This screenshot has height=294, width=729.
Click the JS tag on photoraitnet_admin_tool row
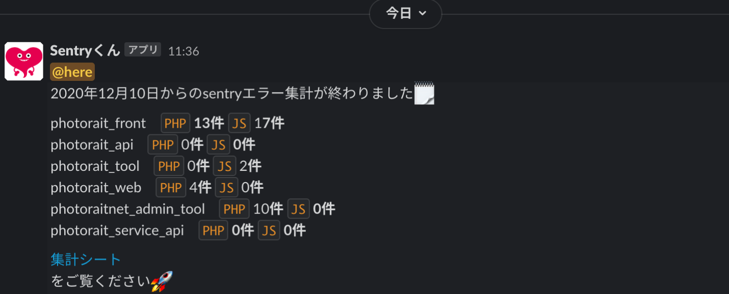[299, 209]
